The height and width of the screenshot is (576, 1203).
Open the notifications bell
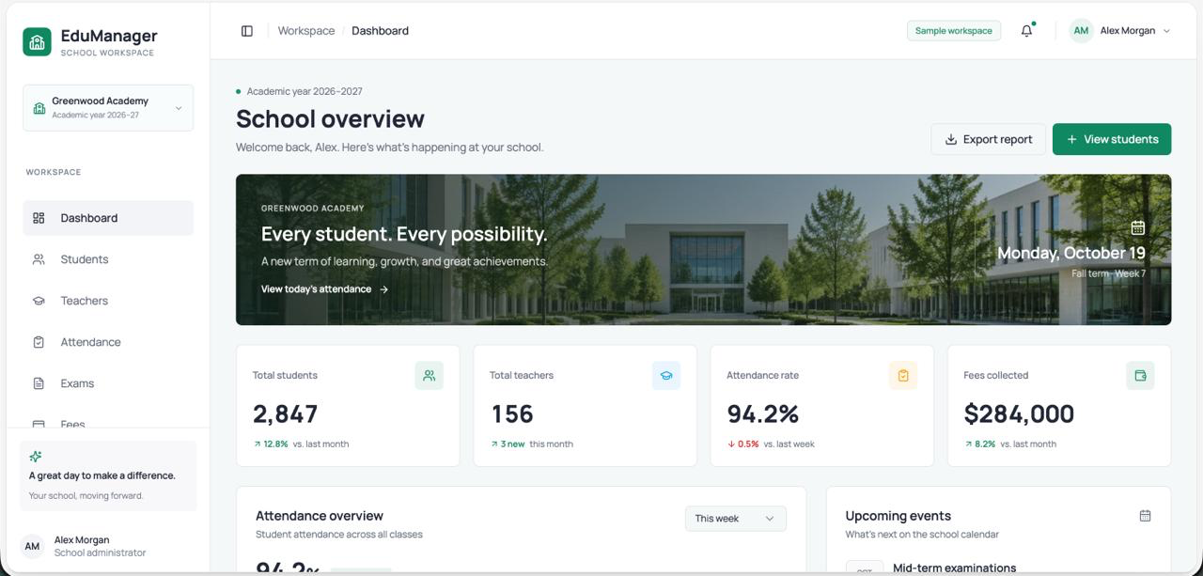tap(1027, 31)
